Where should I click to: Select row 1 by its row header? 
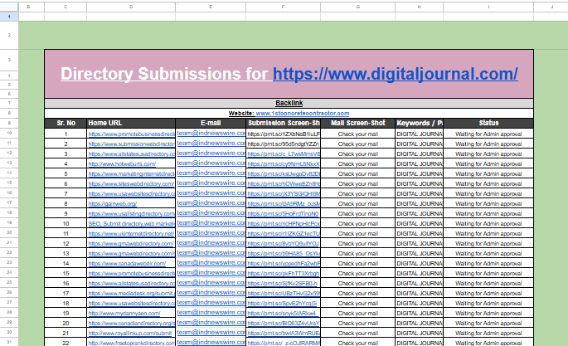click(9, 17)
